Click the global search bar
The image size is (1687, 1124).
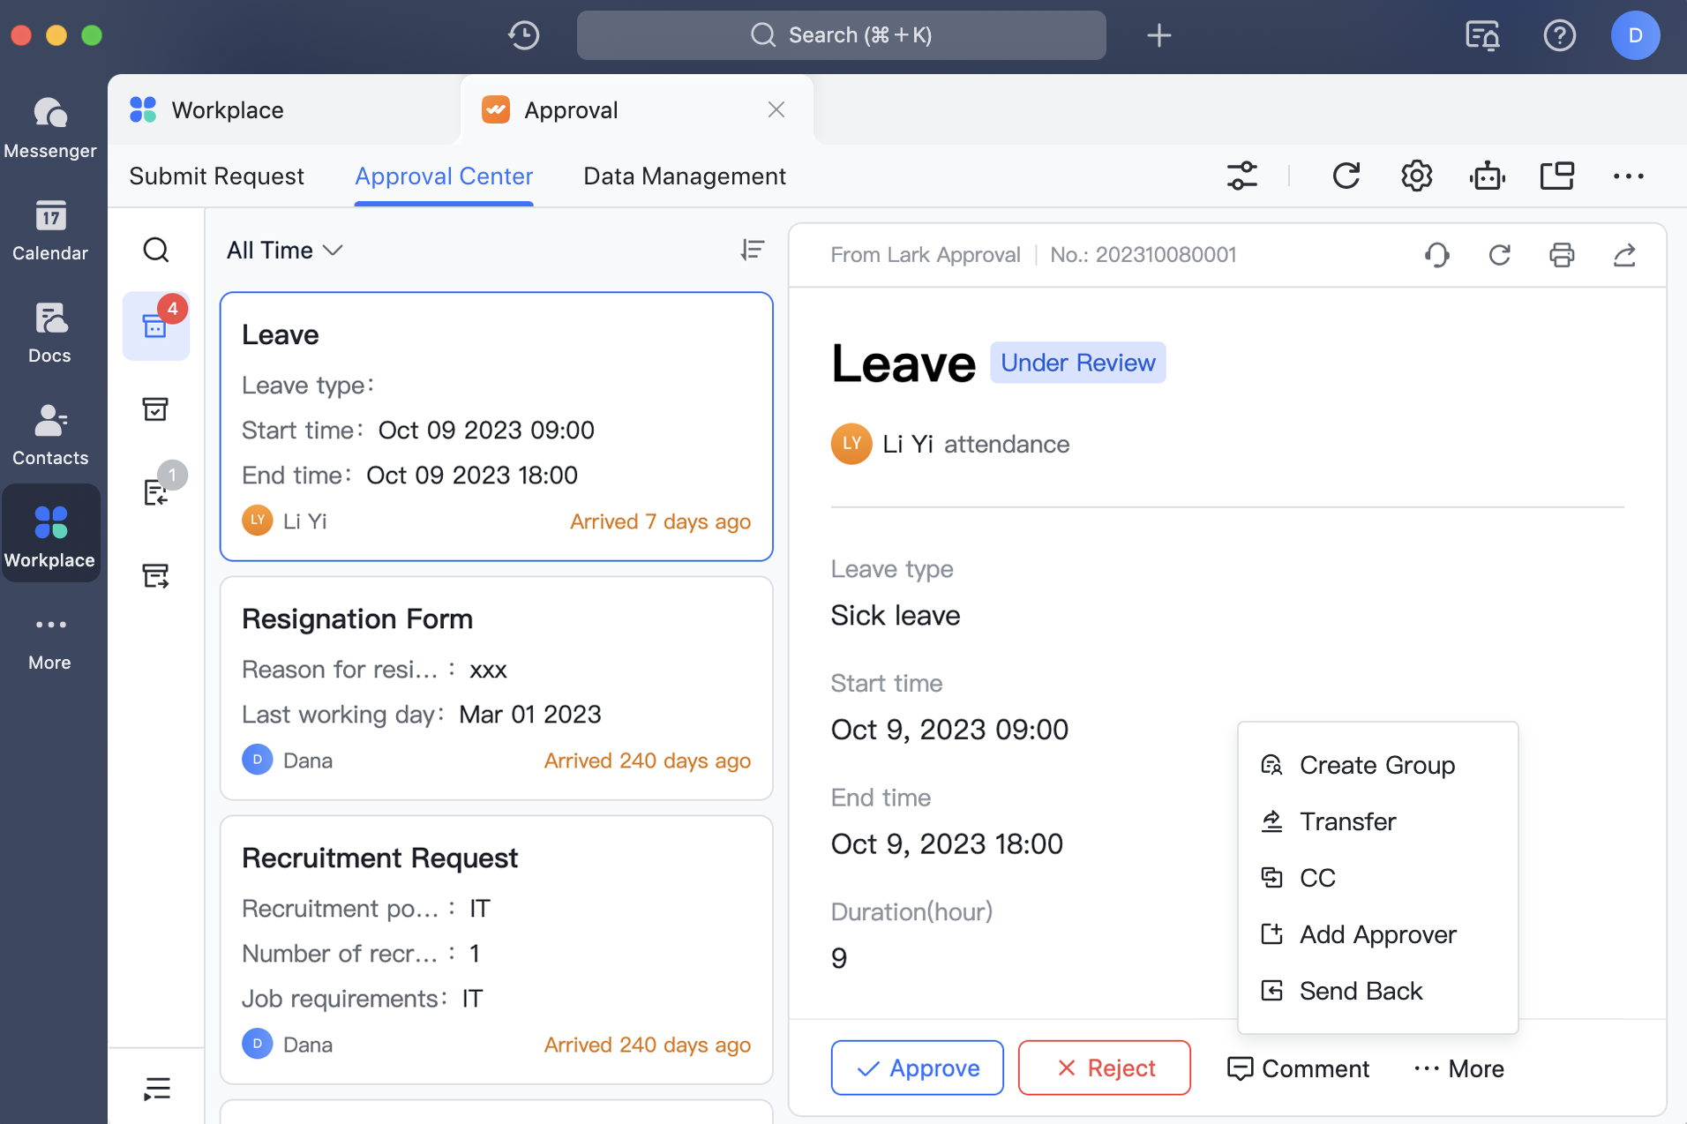(x=840, y=35)
